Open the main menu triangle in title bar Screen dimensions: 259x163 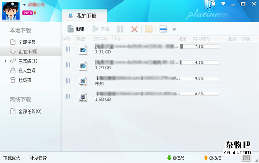point(223,4)
